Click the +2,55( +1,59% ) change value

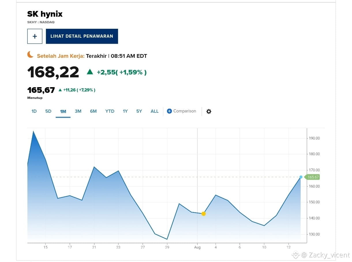pos(121,72)
